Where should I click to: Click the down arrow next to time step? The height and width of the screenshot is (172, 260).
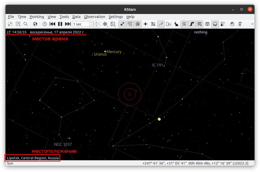[96, 26]
